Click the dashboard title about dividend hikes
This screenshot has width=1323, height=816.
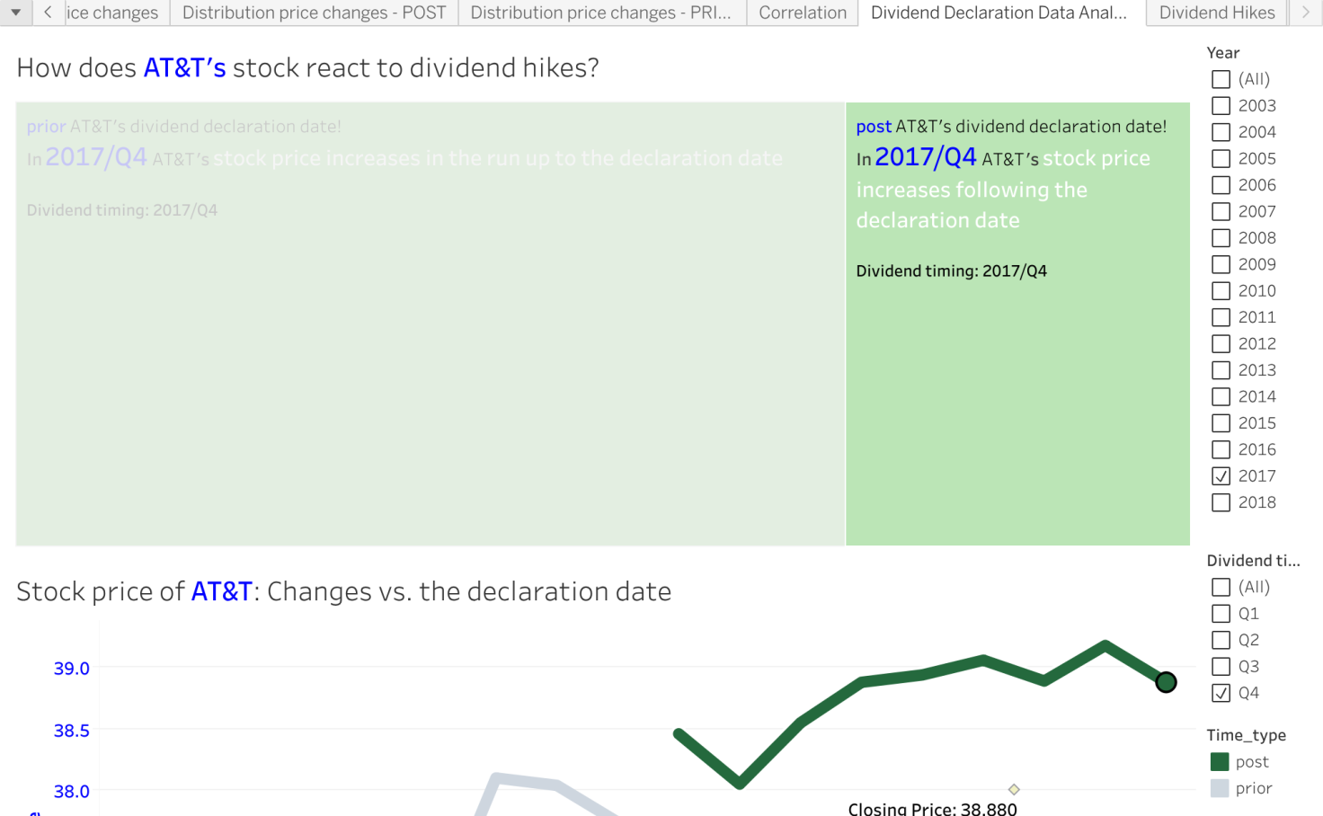pyautogui.click(x=307, y=68)
